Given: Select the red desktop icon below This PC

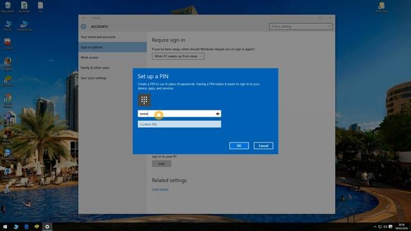Looking at the screenshot, I should [7, 44].
